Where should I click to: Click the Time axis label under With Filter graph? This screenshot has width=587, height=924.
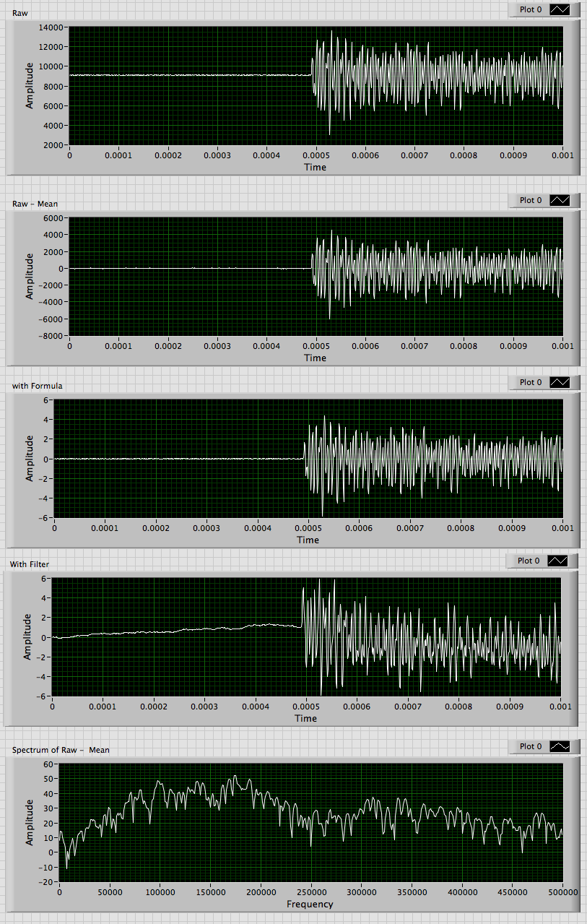[x=305, y=718]
